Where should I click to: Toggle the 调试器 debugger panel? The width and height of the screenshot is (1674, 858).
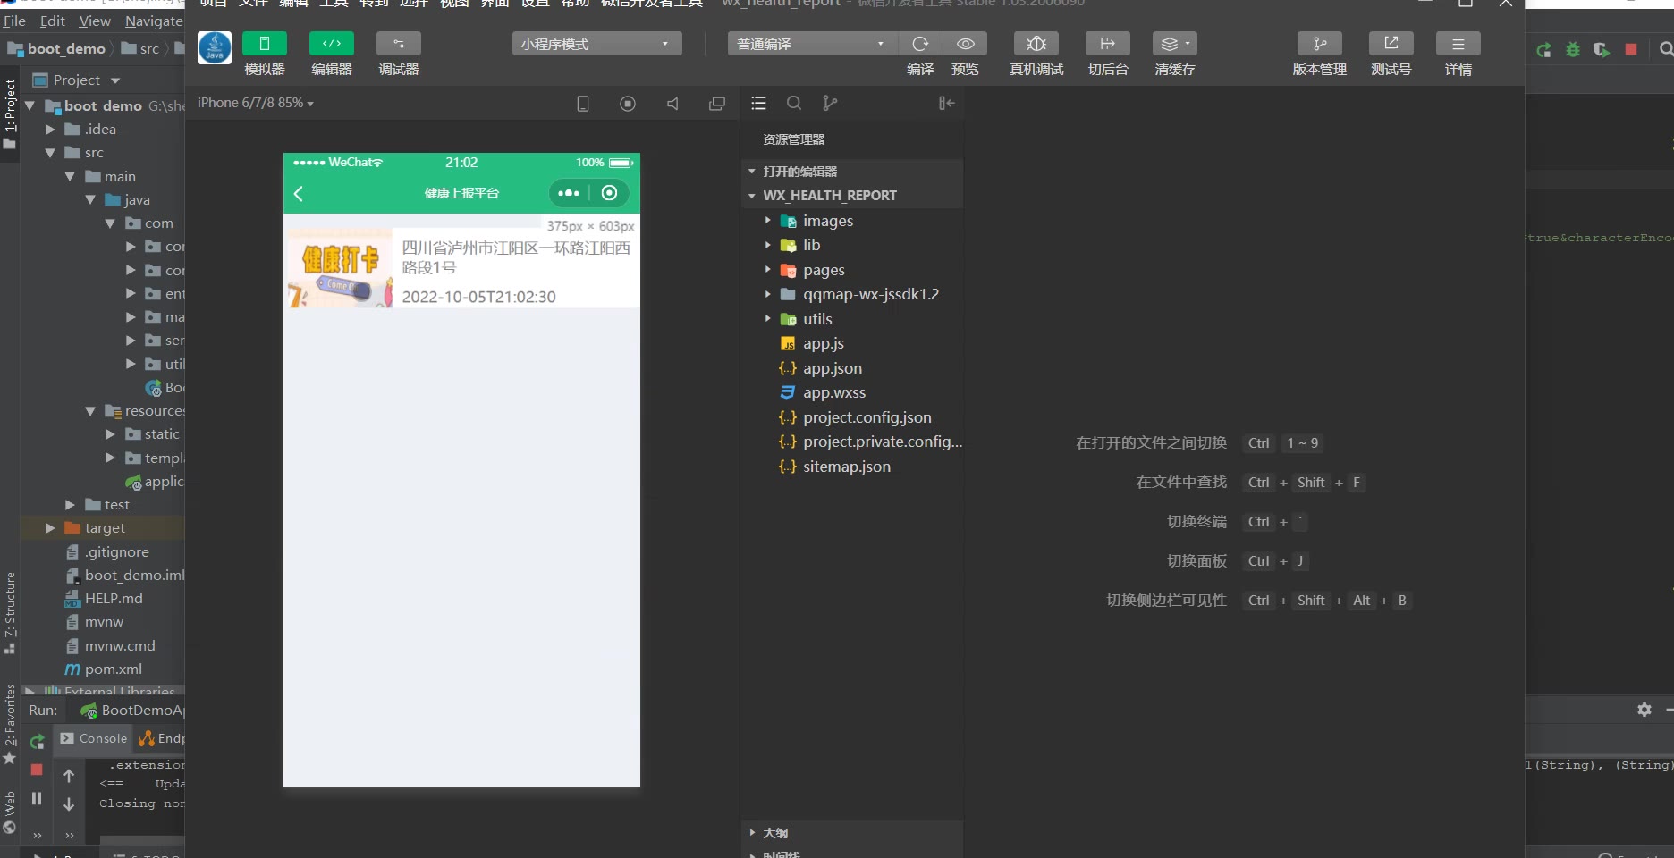(399, 44)
